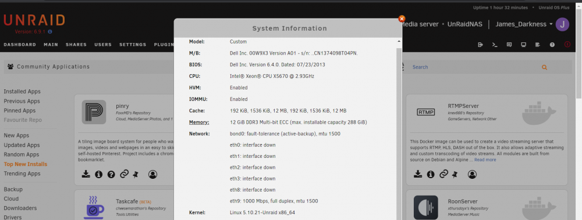Click Read more on RTMPServer description
The width and height of the screenshot is (582, 220).
[x=485, y=160]
